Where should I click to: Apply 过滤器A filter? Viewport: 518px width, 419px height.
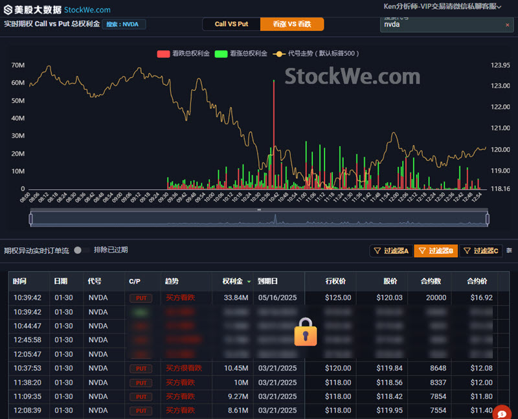coord(391,251)
